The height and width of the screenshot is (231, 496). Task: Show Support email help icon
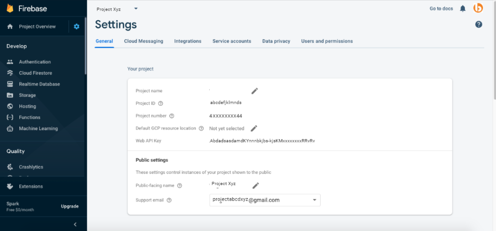[x=169, y=200]
